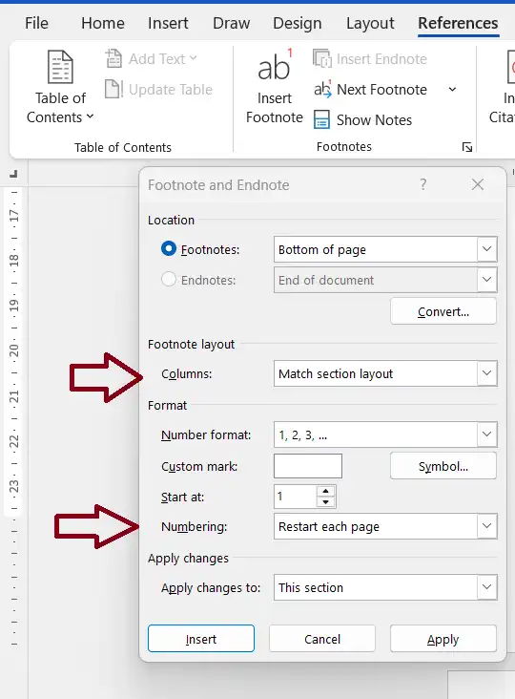Click the Insert Footnote ab icon
The image size is (515, 699).
pos(275,66)
